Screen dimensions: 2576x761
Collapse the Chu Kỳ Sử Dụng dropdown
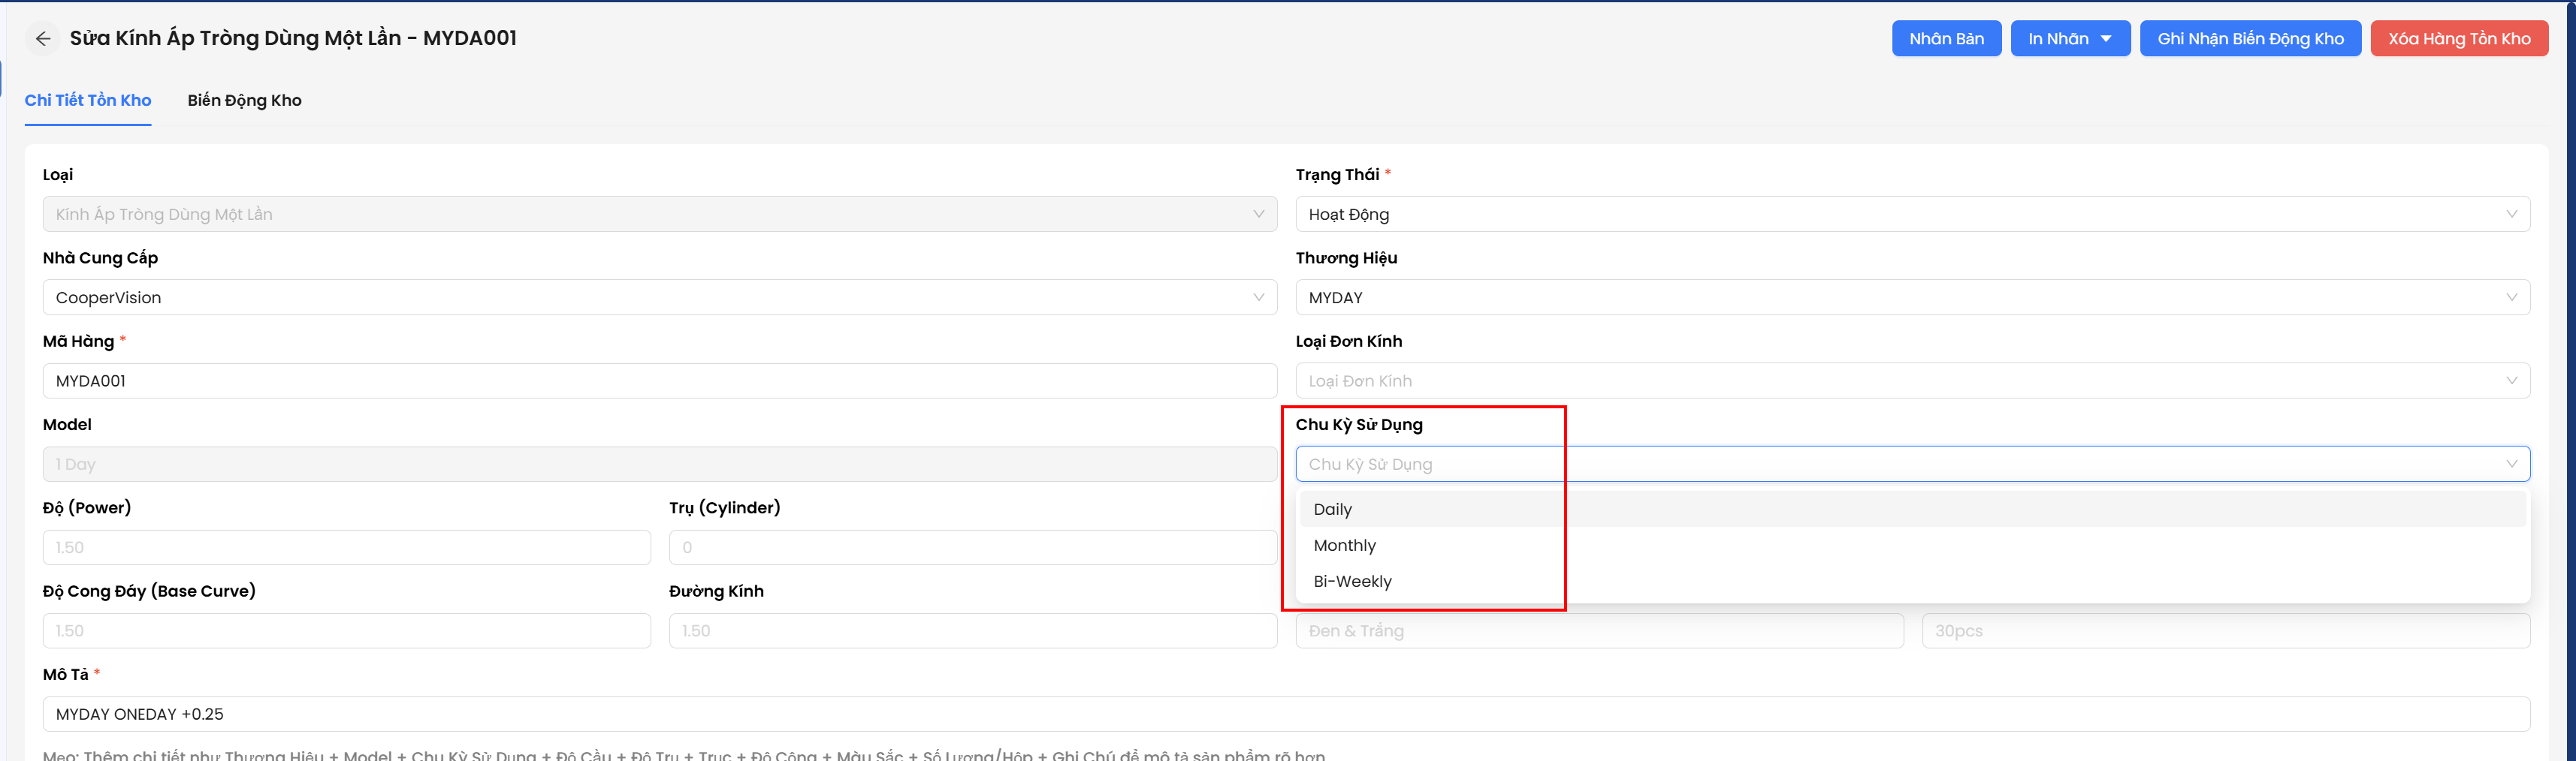coord(1912,465)
